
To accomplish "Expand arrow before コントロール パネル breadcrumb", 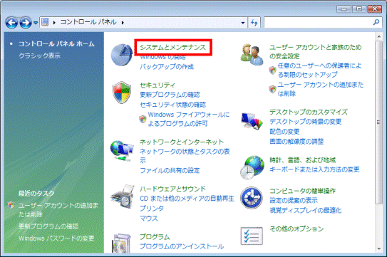I will point(54,23).
